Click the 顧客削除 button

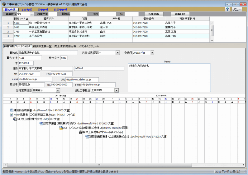coord(180,14)
